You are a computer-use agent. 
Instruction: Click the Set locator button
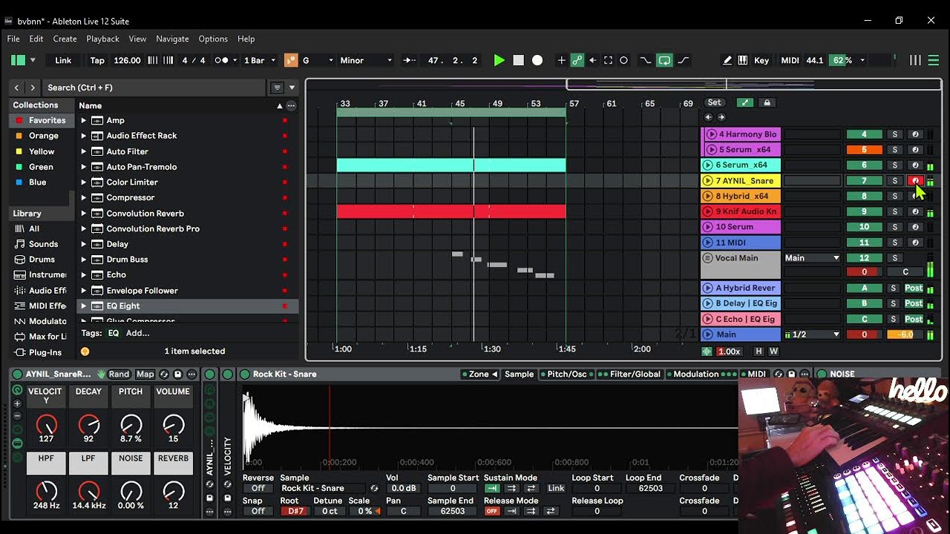pyautogui.click(x=714, y=102)
